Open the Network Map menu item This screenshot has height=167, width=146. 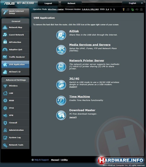tap(15, 27)
